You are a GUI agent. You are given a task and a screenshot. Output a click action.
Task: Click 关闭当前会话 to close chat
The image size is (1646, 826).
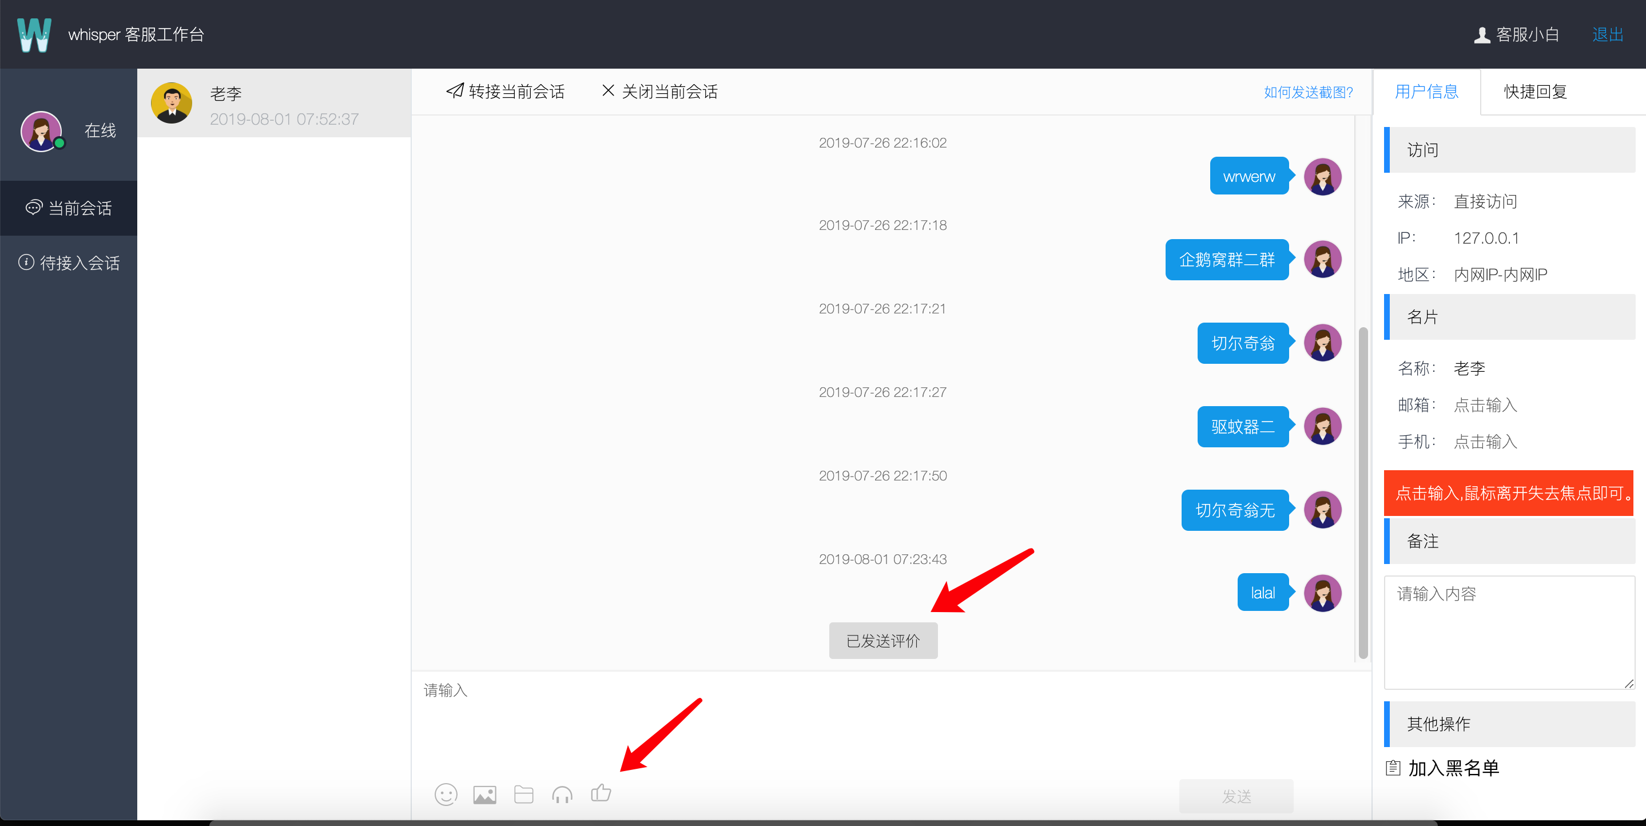659,92
